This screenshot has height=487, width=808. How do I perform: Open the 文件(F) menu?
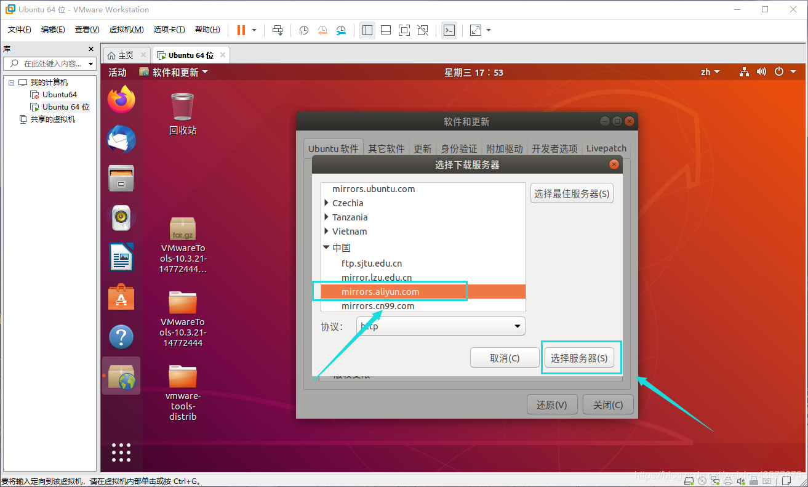(x=20, y=30)
